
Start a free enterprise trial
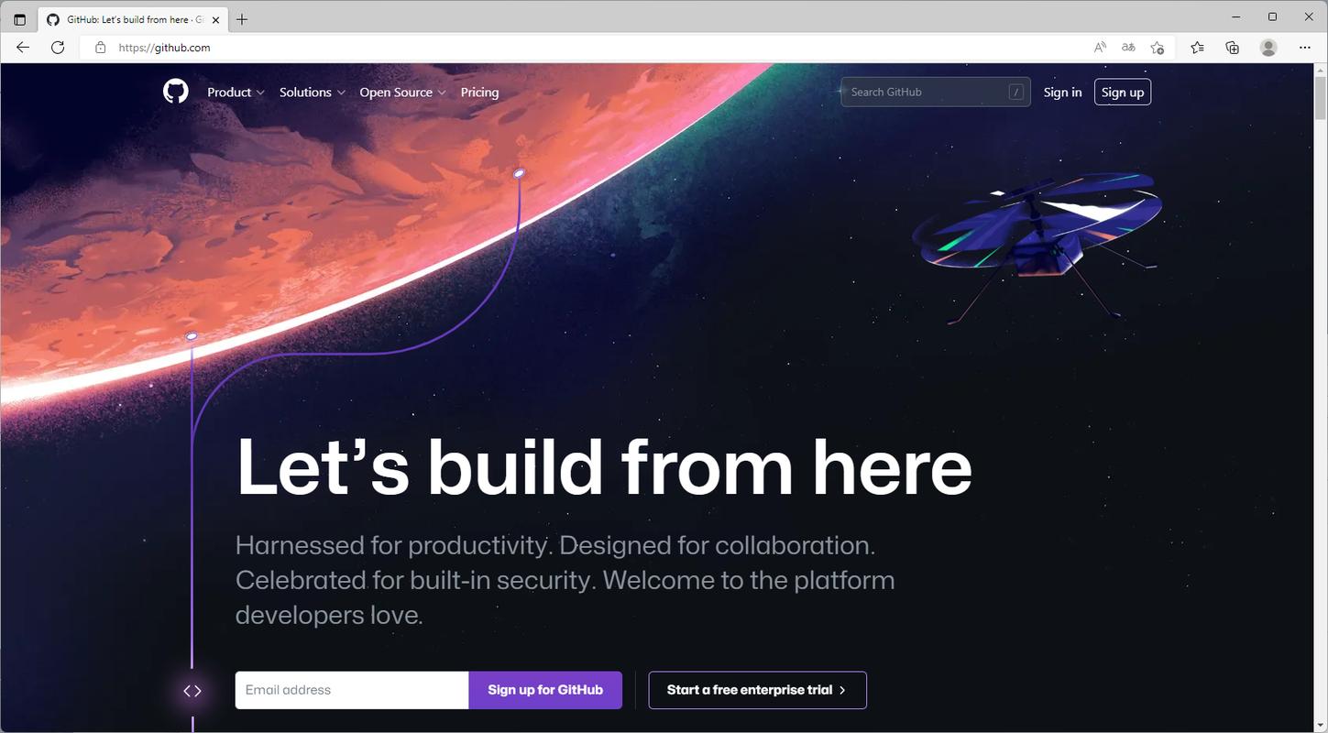click(x=757, y=690)
